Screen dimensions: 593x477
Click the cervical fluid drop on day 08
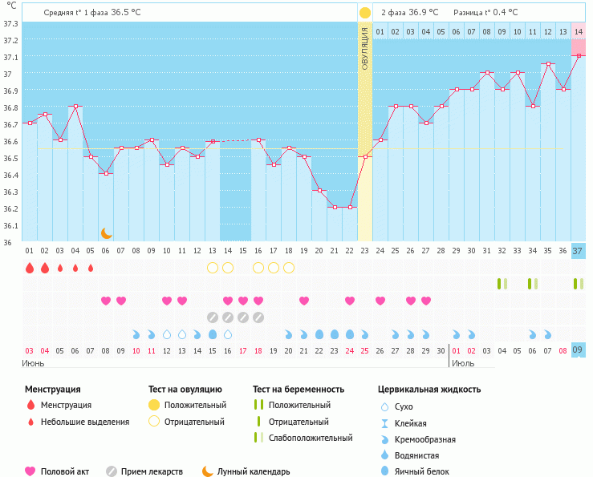point(136,334)
